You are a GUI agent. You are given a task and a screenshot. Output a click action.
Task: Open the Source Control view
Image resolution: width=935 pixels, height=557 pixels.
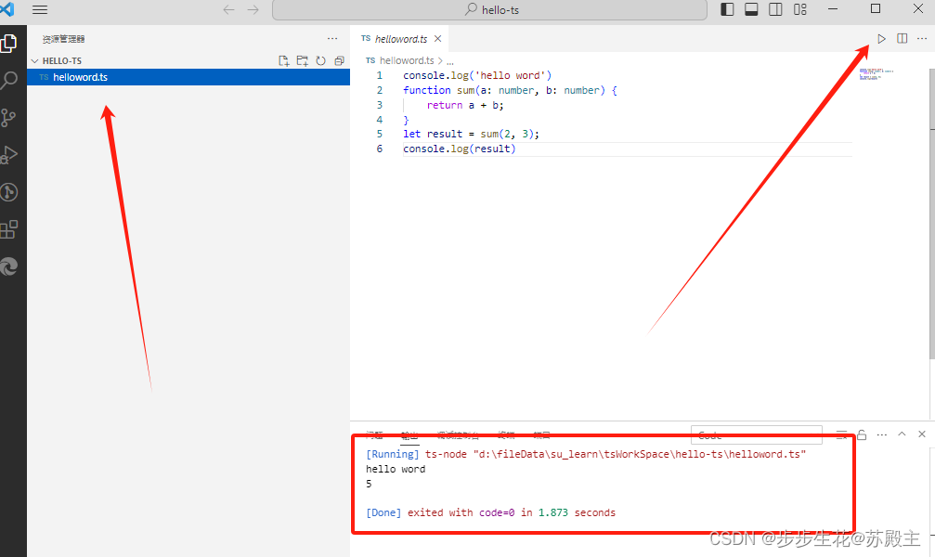pyautogui.click(x=9, y=118)
